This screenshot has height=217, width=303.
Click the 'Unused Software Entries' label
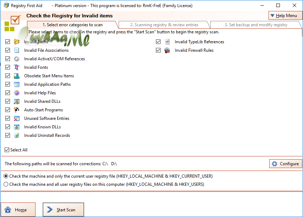pyautogui.click(x=47, y=118)
